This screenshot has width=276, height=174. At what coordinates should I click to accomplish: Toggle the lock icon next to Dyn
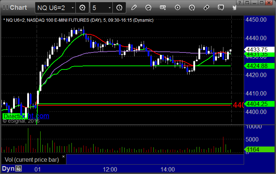(18, 169)
